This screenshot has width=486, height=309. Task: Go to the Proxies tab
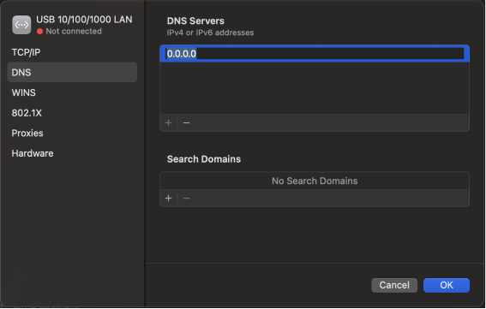coord(72,134)
